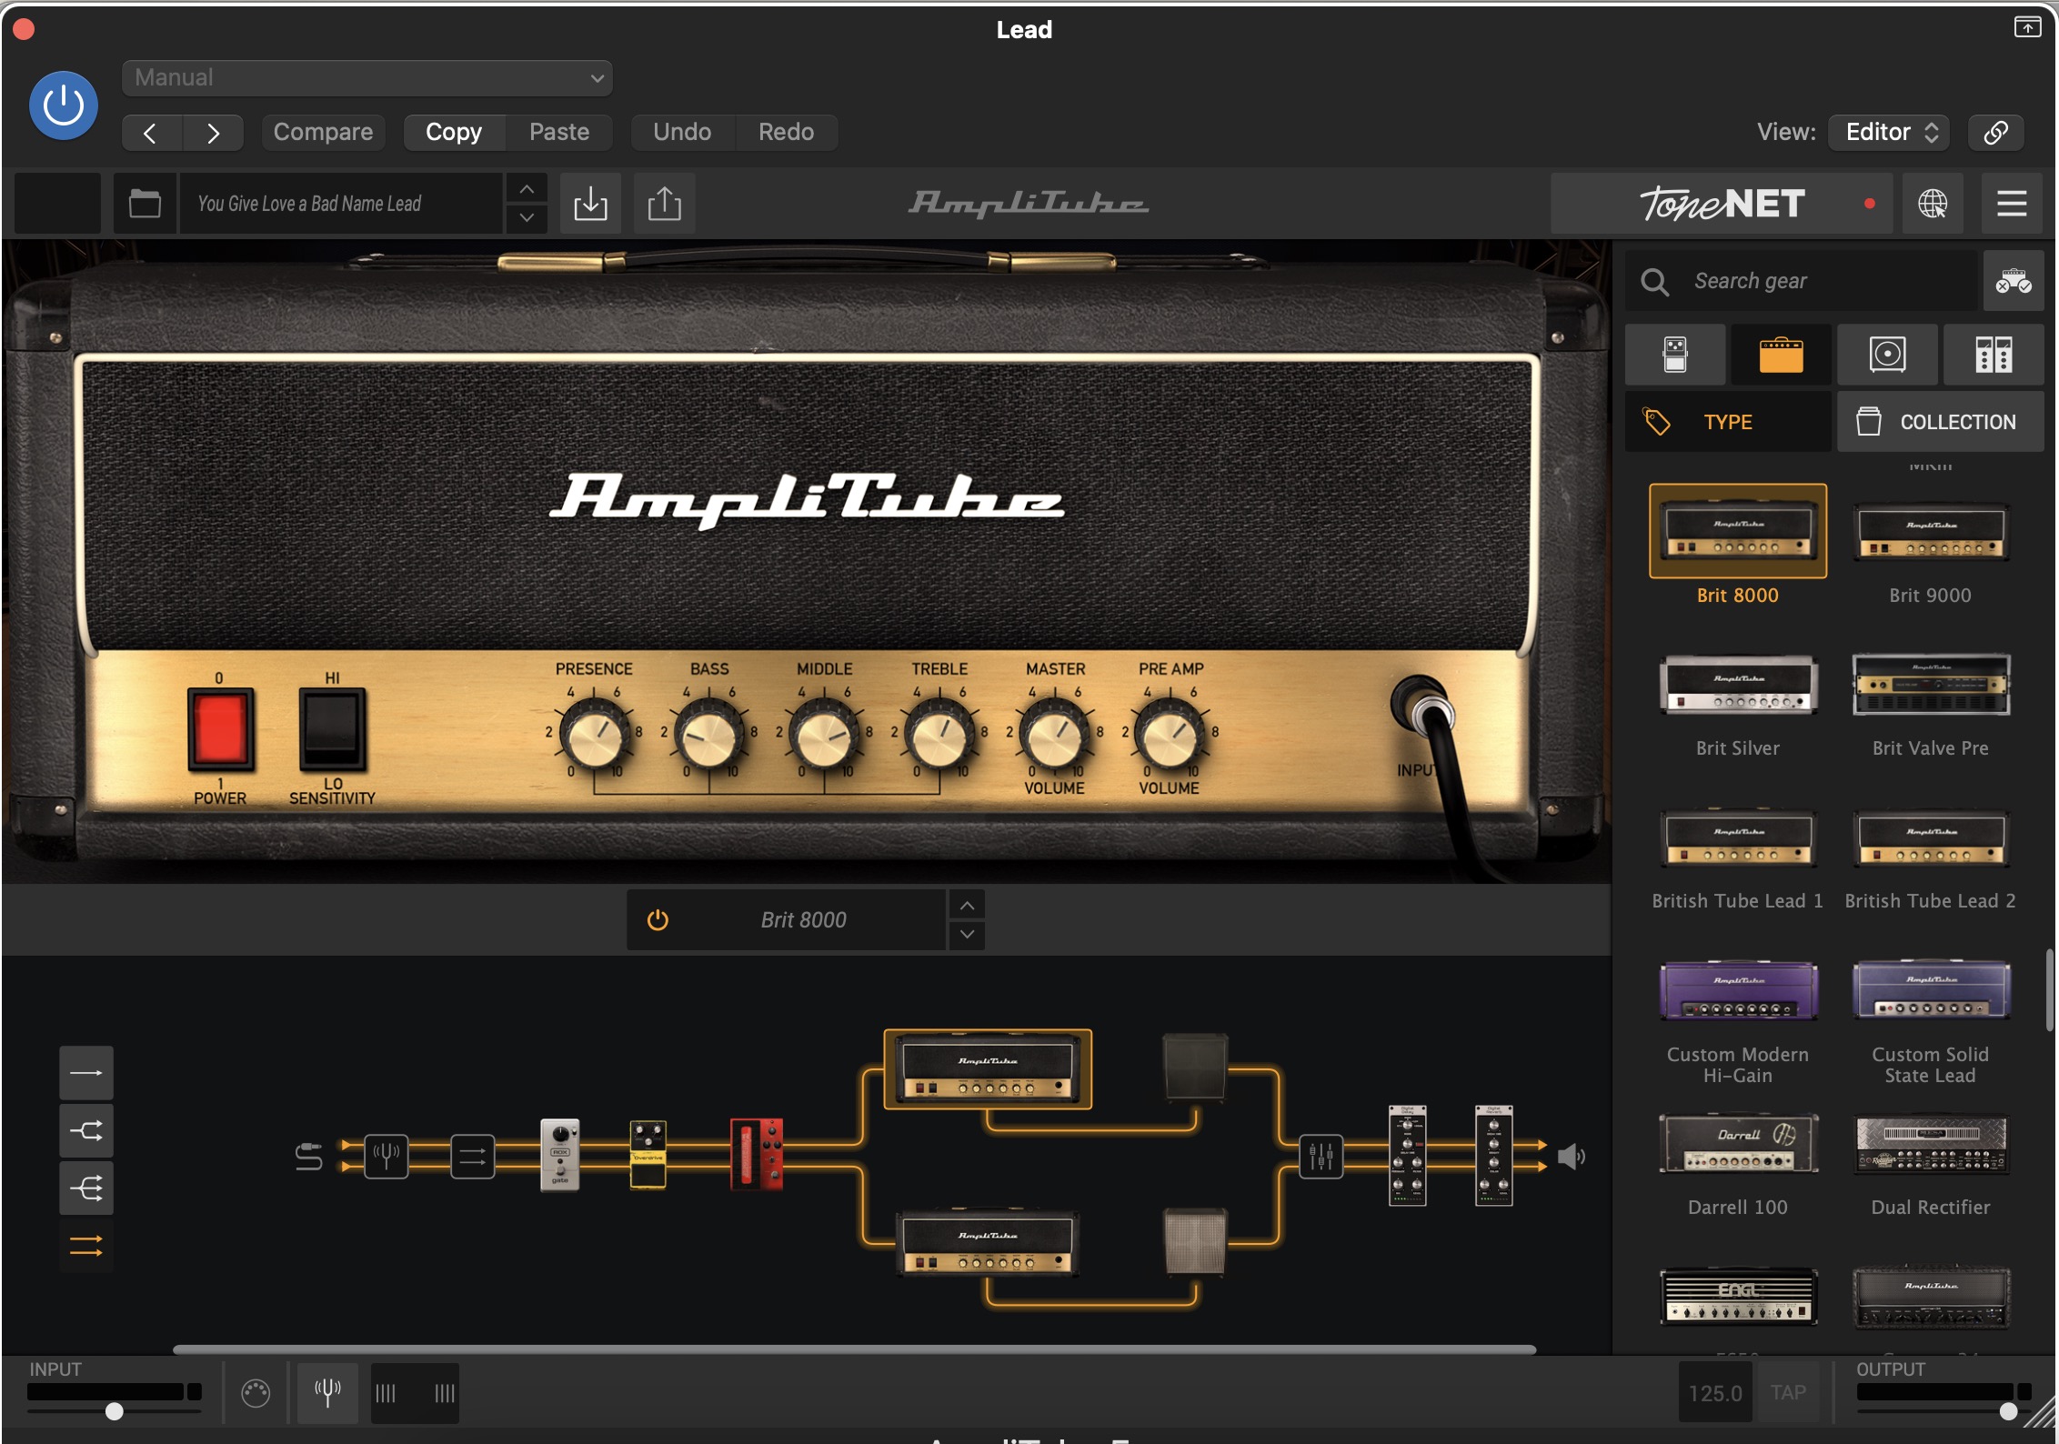The width and height of the screenshot is (2059, 1444).
Task: Open the ToneNET panel
Action: [1722, 204]
